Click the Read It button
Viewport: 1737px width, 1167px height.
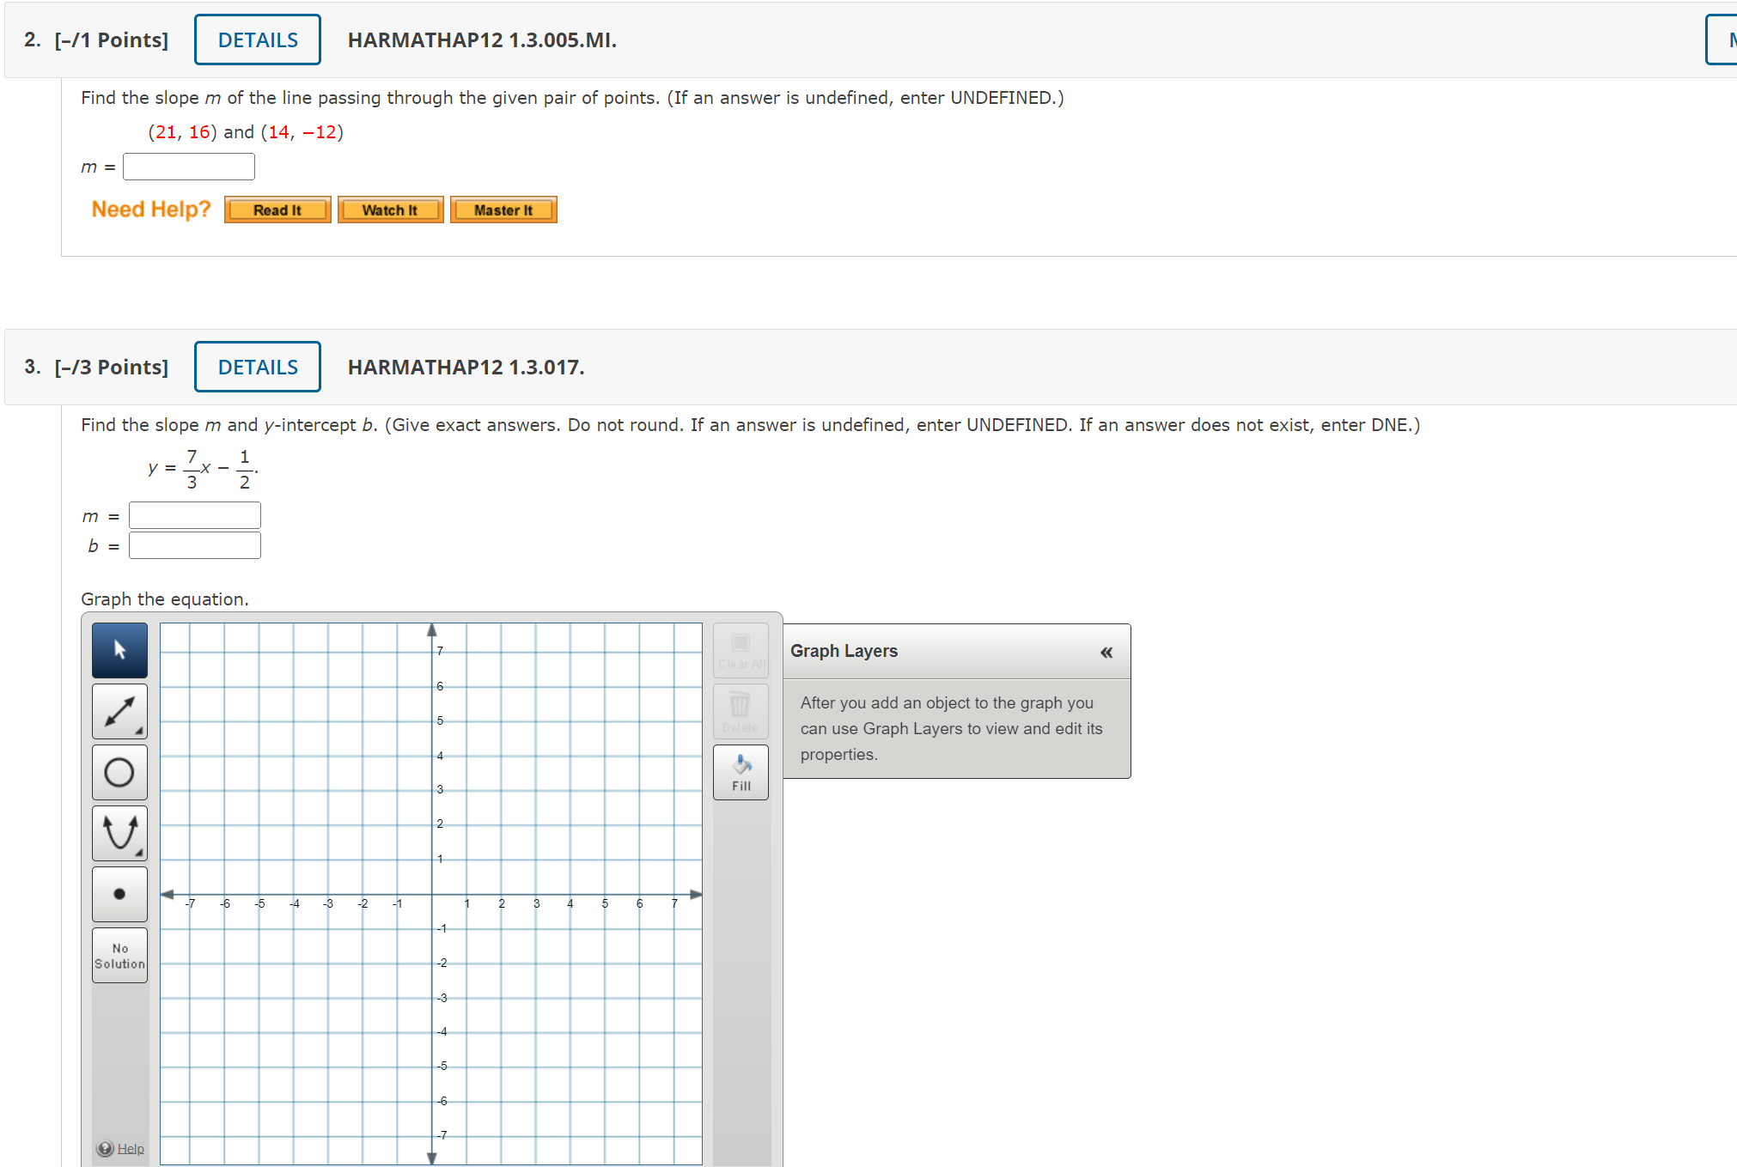click(277, 209)
